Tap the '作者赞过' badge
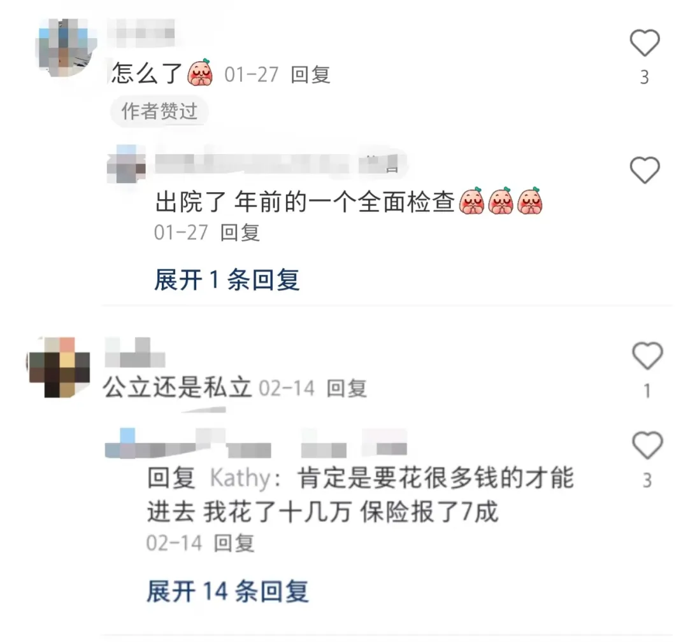Image resolution: width=688 pixels, height=642 pixels. pos(159,111)
